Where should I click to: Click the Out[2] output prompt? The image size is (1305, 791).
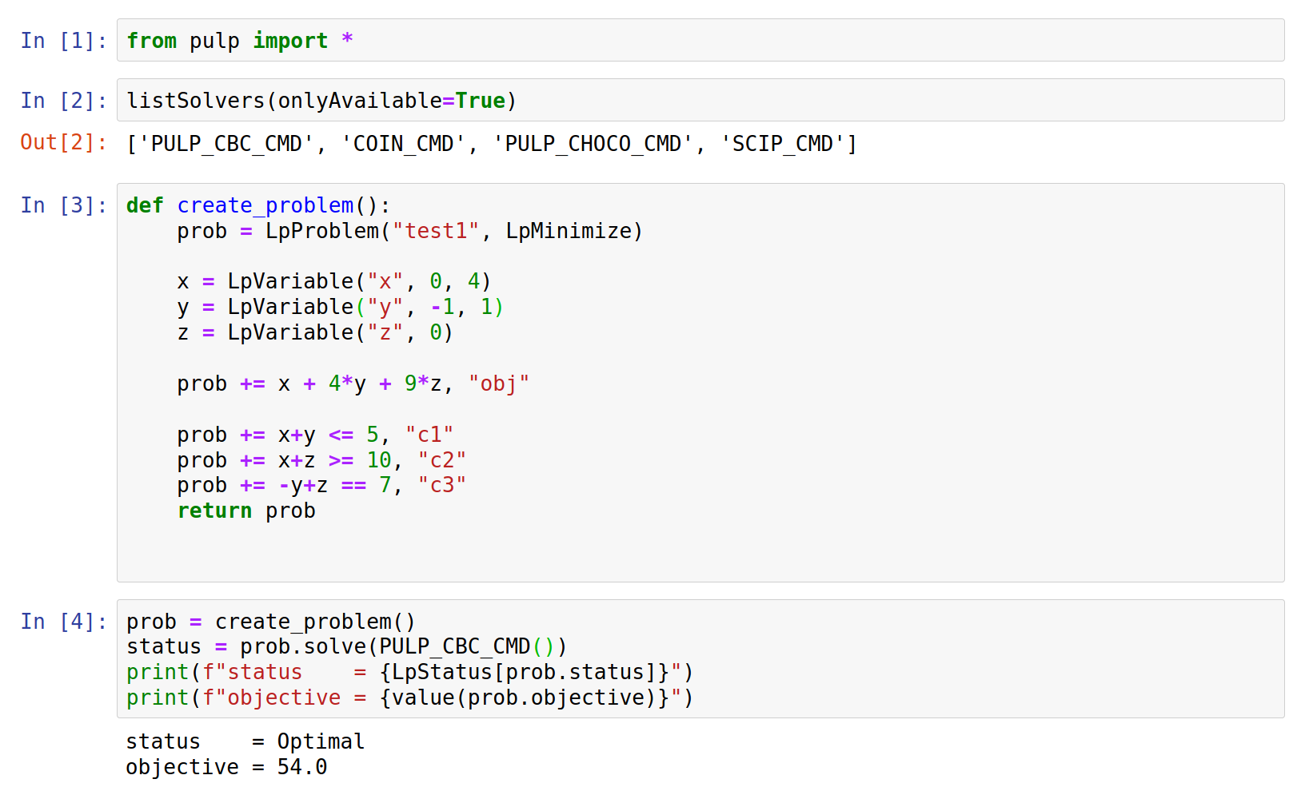[x=63, y=142]
